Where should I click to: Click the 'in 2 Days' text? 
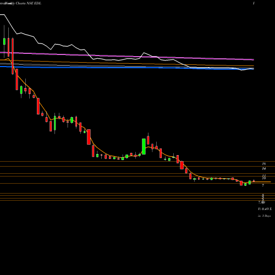pyautogui.click(x=264, y=216)
